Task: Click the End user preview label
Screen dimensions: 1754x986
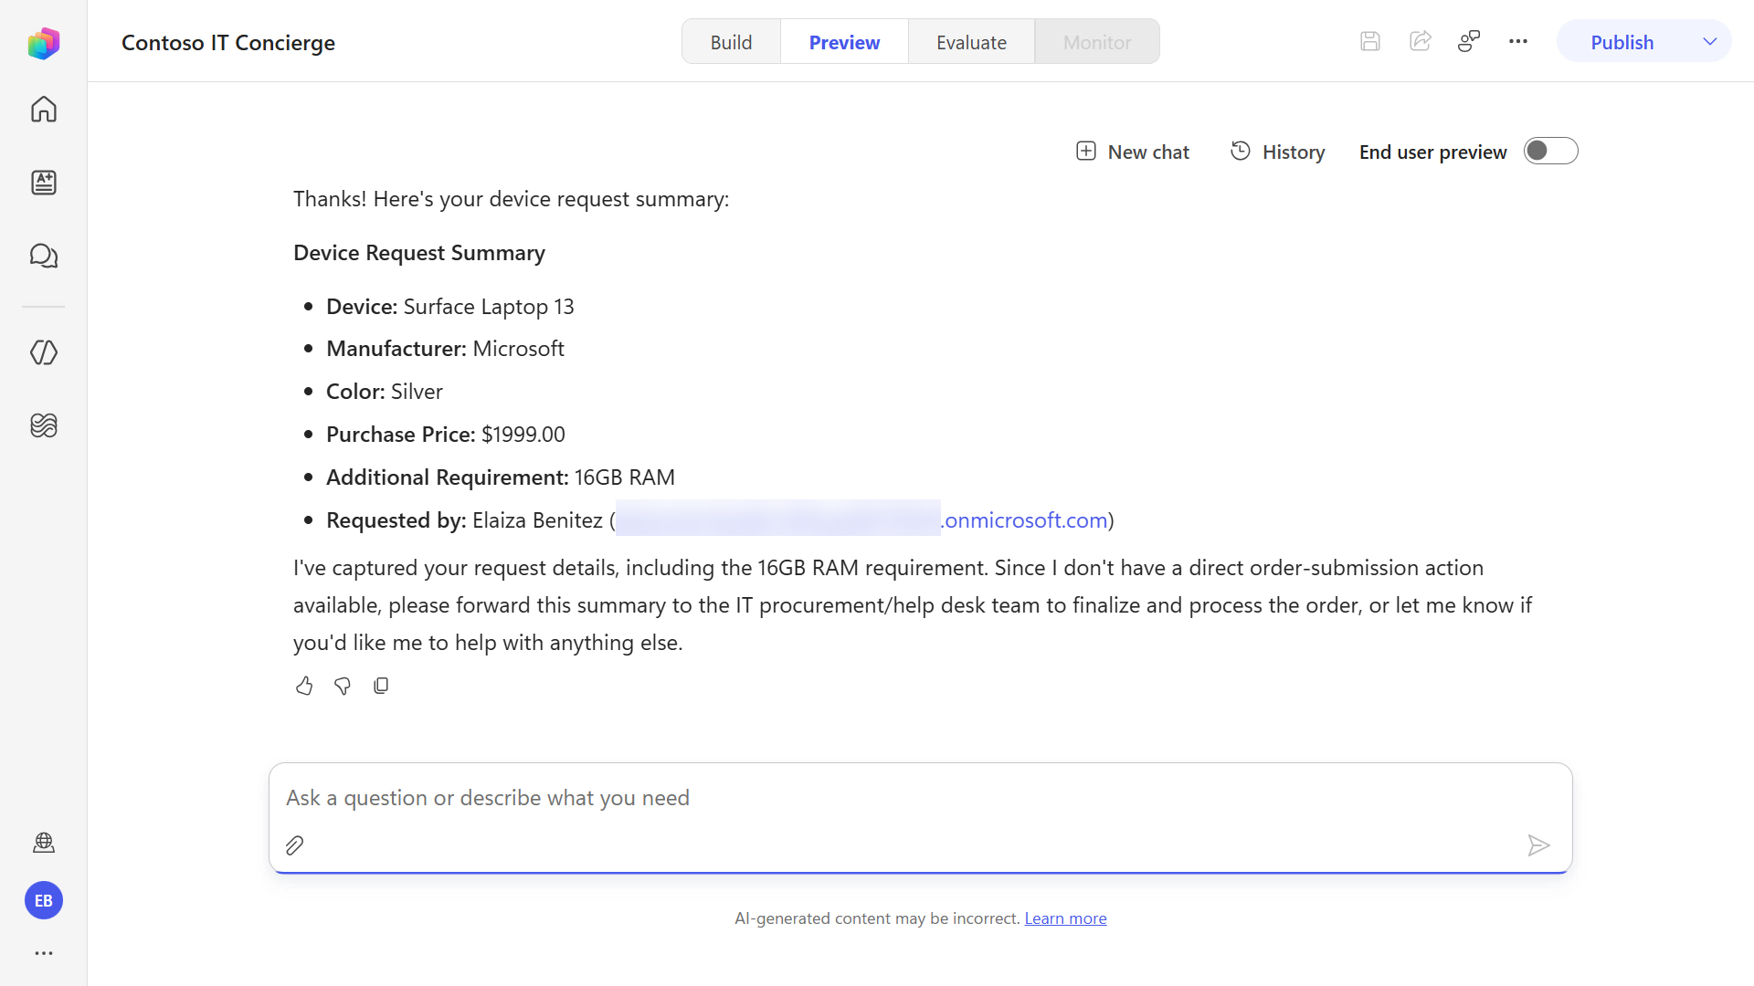Action: point(1432,152)
